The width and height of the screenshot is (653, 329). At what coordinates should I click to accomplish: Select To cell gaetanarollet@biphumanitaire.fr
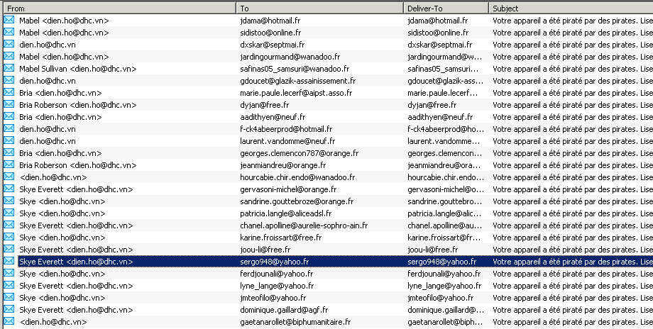pos(295,322)
